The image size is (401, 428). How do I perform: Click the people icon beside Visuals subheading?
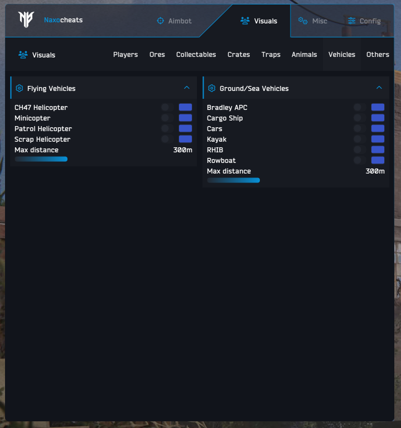[x=23, y=55]
